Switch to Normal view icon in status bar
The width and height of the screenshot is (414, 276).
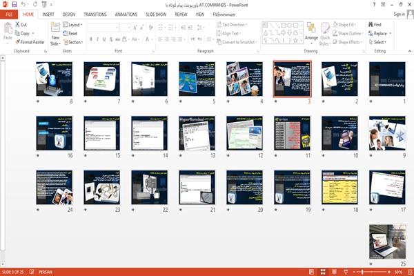pos(312,272)
